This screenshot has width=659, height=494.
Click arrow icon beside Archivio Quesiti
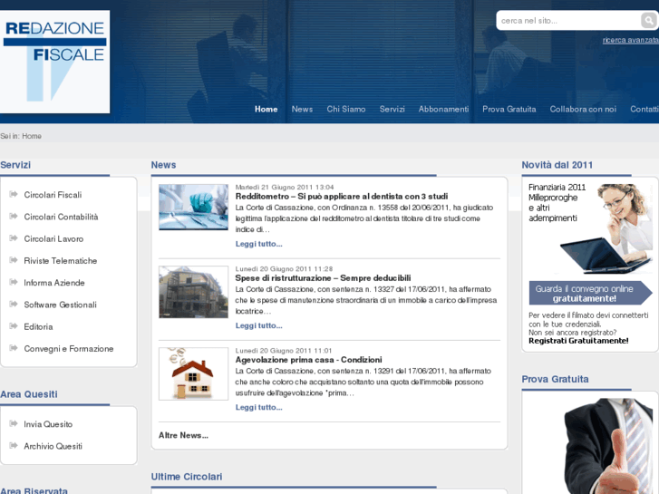pos(14,445)
